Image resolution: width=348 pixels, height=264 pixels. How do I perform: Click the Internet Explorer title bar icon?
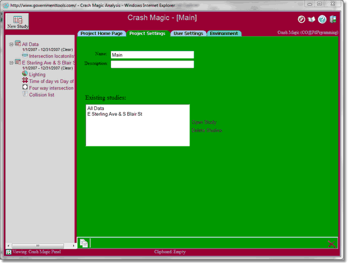[x=6, y=5]
